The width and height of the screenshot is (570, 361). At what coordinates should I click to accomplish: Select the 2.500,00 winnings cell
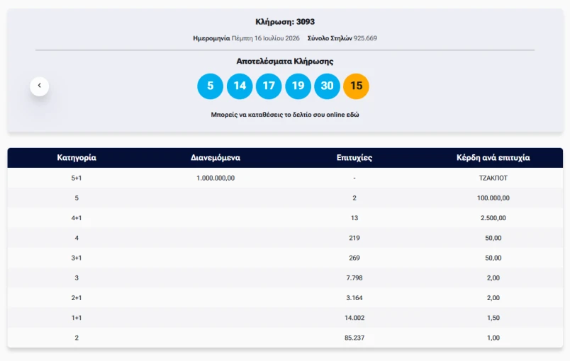point(493,218)
